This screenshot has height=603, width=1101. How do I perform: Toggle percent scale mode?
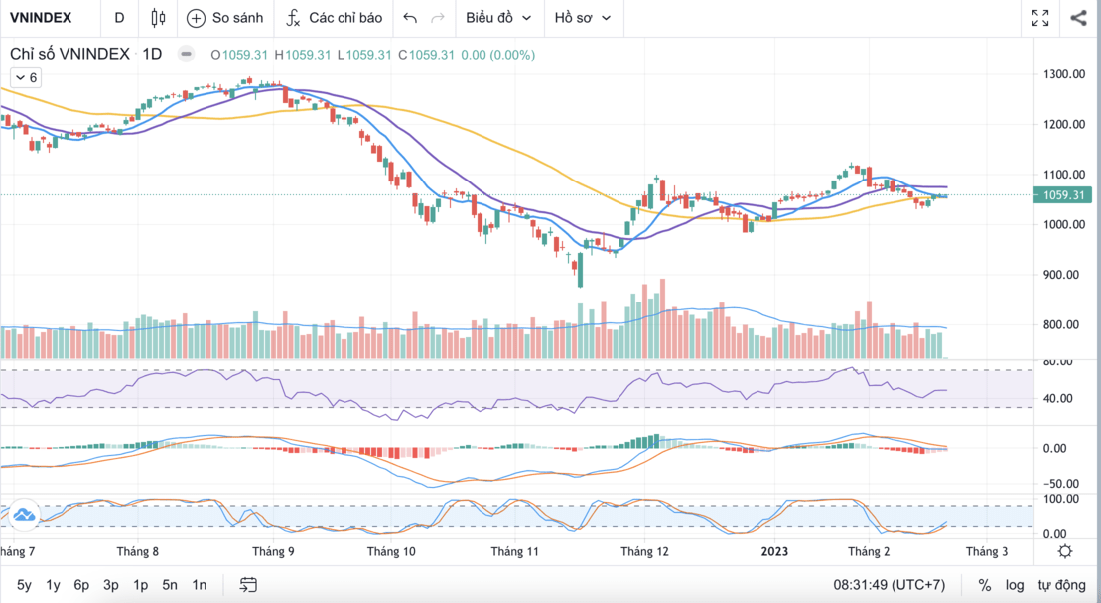tap(985, 585)
